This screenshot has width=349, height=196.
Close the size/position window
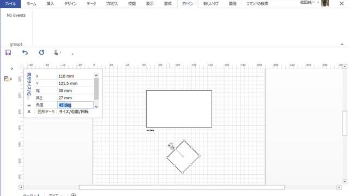(x=29, y=112)
